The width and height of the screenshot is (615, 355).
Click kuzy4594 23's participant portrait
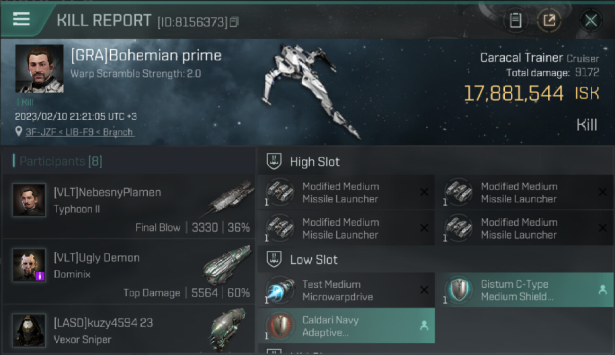click(29, 330)
